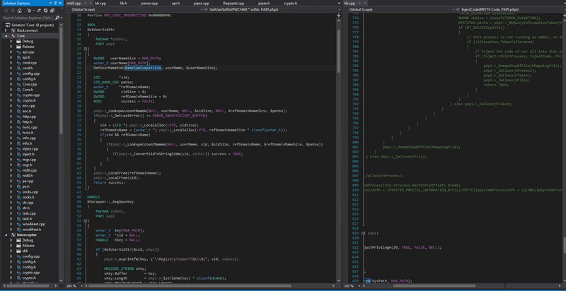
Task: Open ntdll.cpp in Solution Explorer
Action: pyautogui.click(x=28, y=170)
